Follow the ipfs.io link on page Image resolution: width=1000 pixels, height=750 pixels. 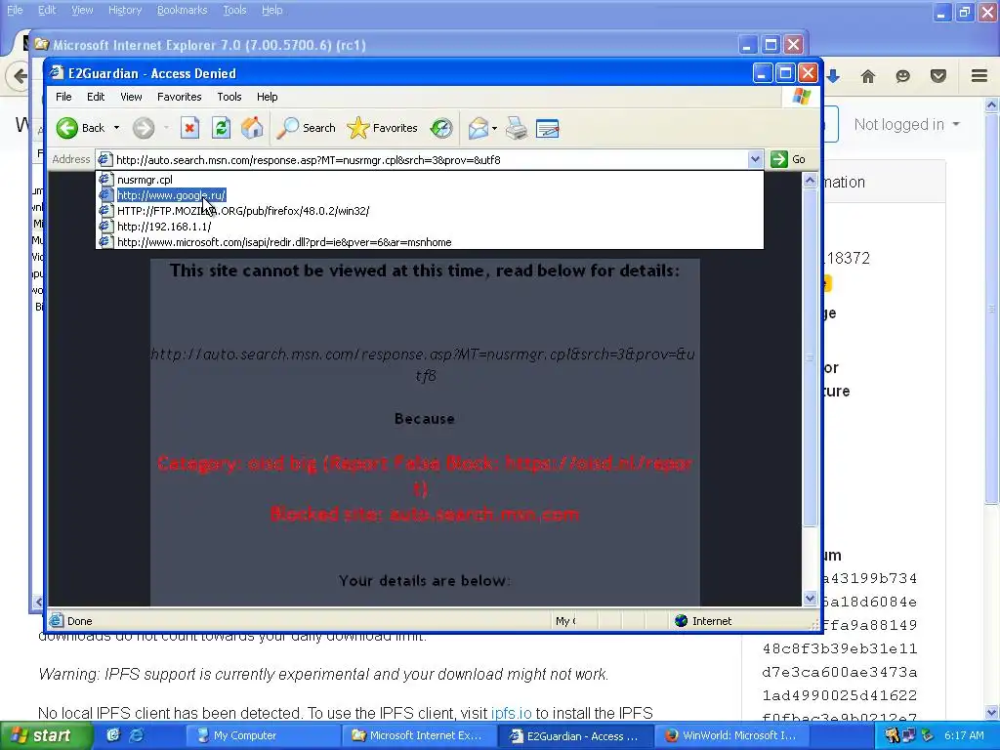(x=511, y=713)
